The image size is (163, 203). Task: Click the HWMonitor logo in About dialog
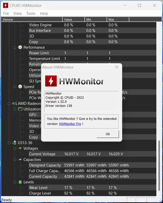51,81
